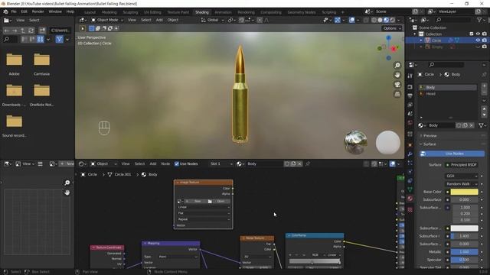
Task: Unlink the Body material in node header
Action: coord(299,163)
